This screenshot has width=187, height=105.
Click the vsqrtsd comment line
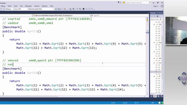[x=47, y=19]
